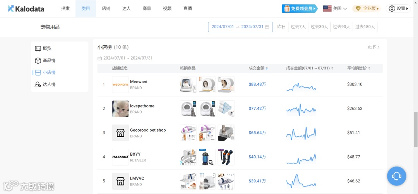The image size is (418, 194).
Task: Open the LMVVC shop link
Action: point(137,179)
